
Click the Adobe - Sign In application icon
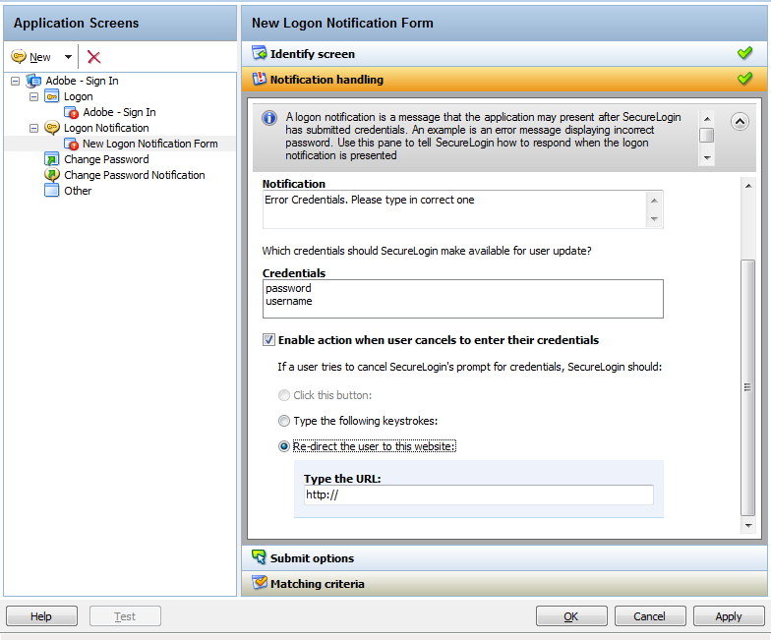(33, 81)
